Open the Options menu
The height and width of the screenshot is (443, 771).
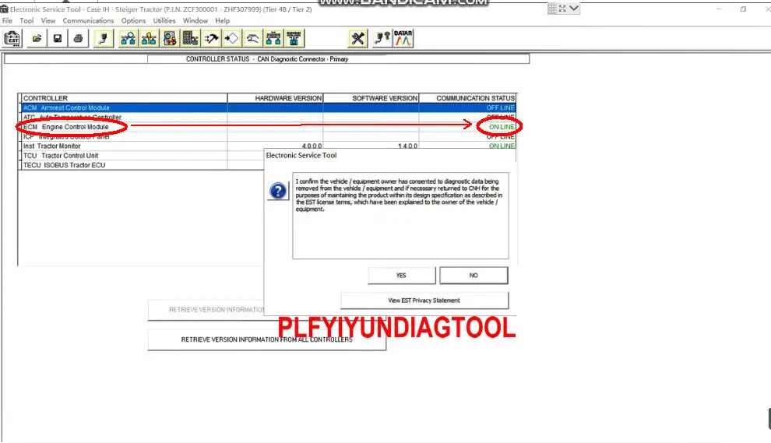click(x=133, y=21)
